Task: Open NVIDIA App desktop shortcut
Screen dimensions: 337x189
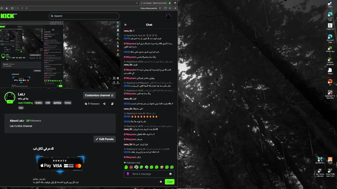Action: coord(330,49)
